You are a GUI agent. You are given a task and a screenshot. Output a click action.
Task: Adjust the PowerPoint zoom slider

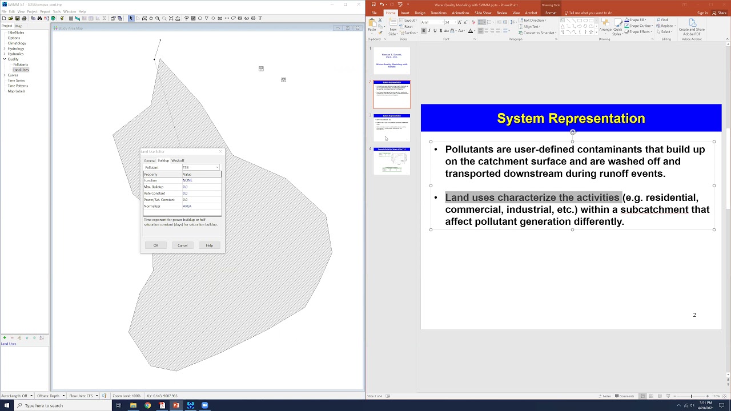pos(691,396)
